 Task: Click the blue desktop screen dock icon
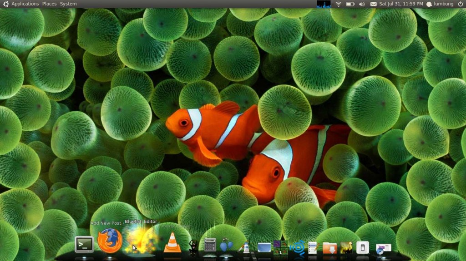click(264, 247)
